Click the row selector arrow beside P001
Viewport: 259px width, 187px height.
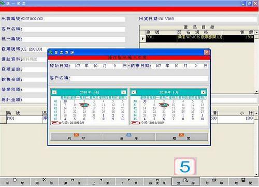142,38
